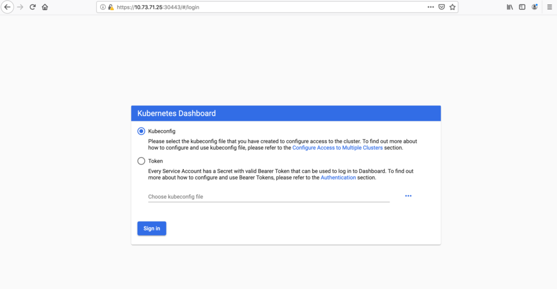
Task: Open the Firefox account icon
Action: pos(534,7)
